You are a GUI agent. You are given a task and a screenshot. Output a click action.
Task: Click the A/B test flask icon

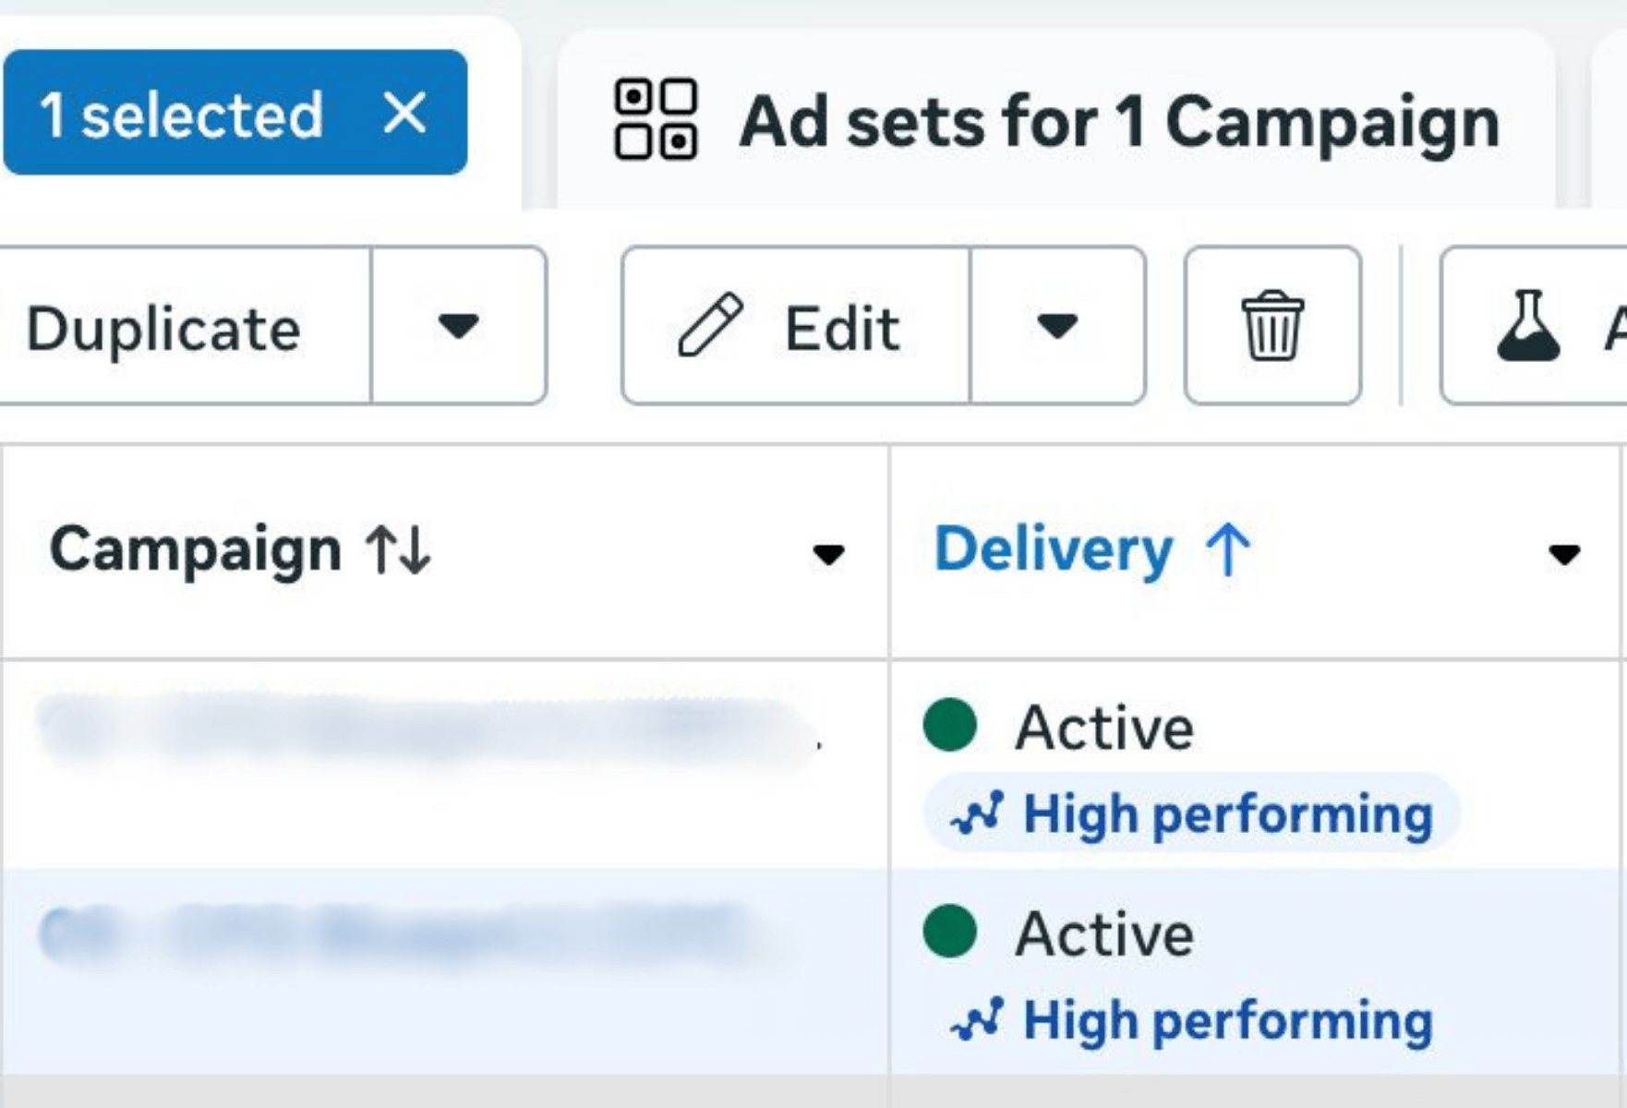(x=1528, y=325)
